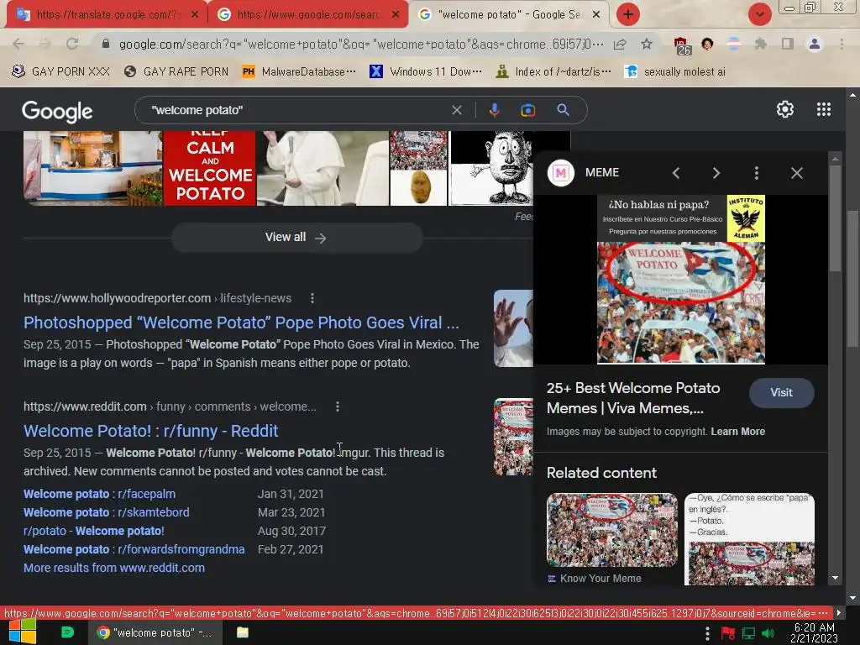Close the MEME image preview panel

(796, 173)
